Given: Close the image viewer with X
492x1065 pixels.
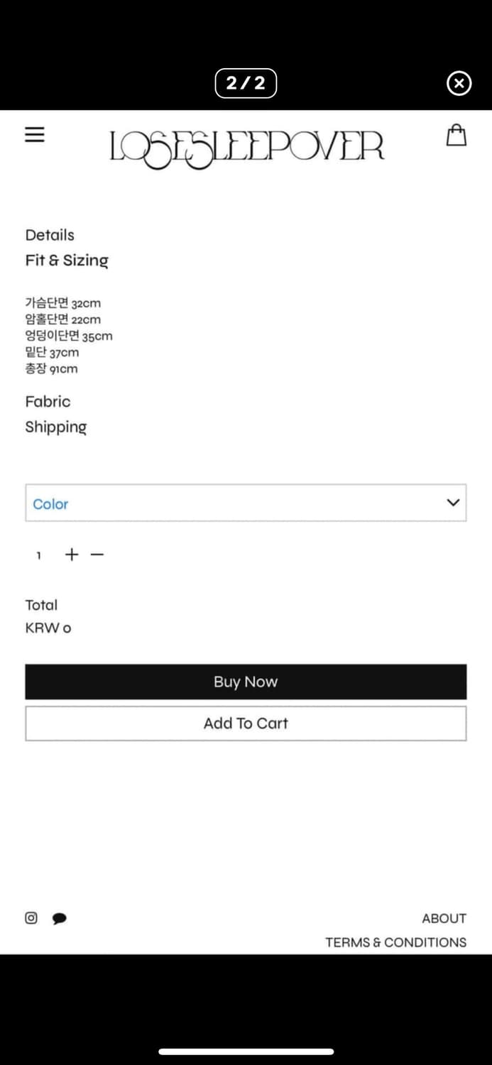Looking at the screenshot, I should click(459, 84).
